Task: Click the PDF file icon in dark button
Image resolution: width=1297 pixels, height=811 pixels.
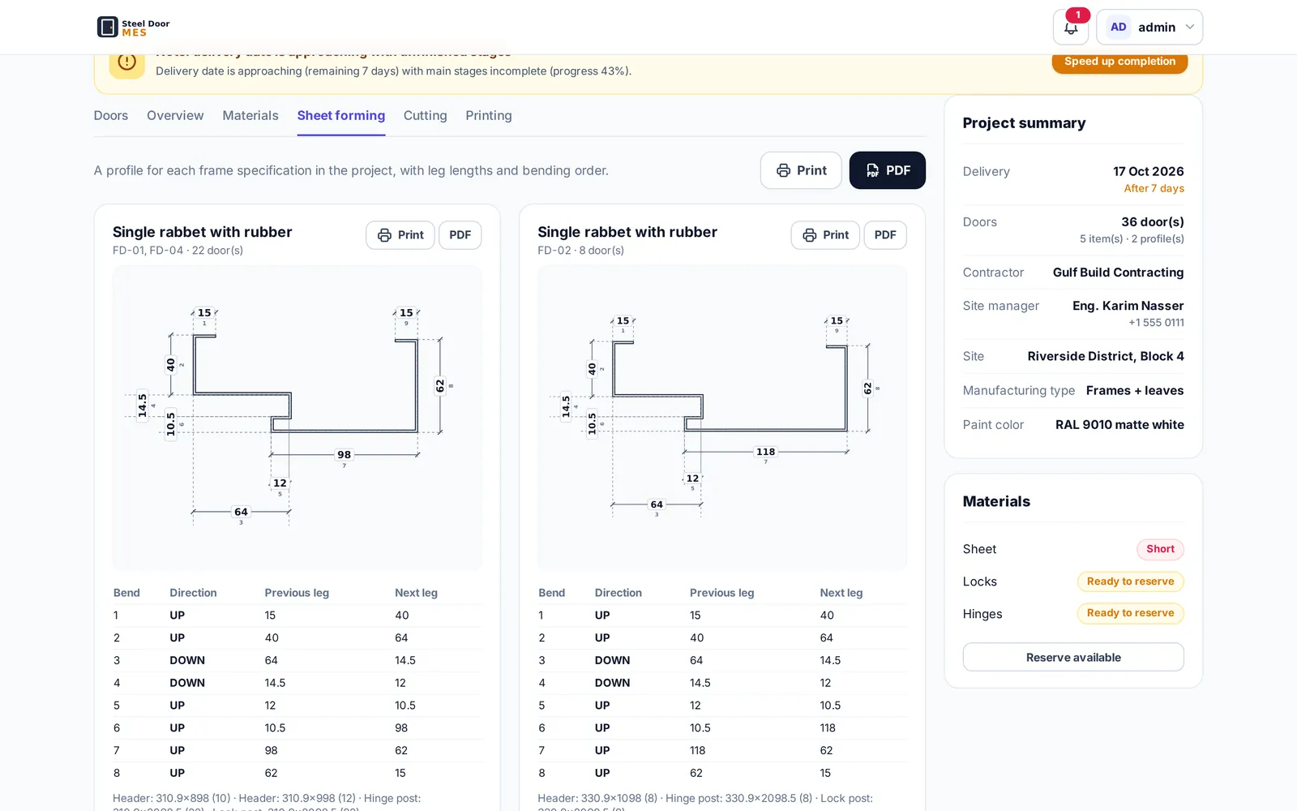Action: [x=872, y=170]
